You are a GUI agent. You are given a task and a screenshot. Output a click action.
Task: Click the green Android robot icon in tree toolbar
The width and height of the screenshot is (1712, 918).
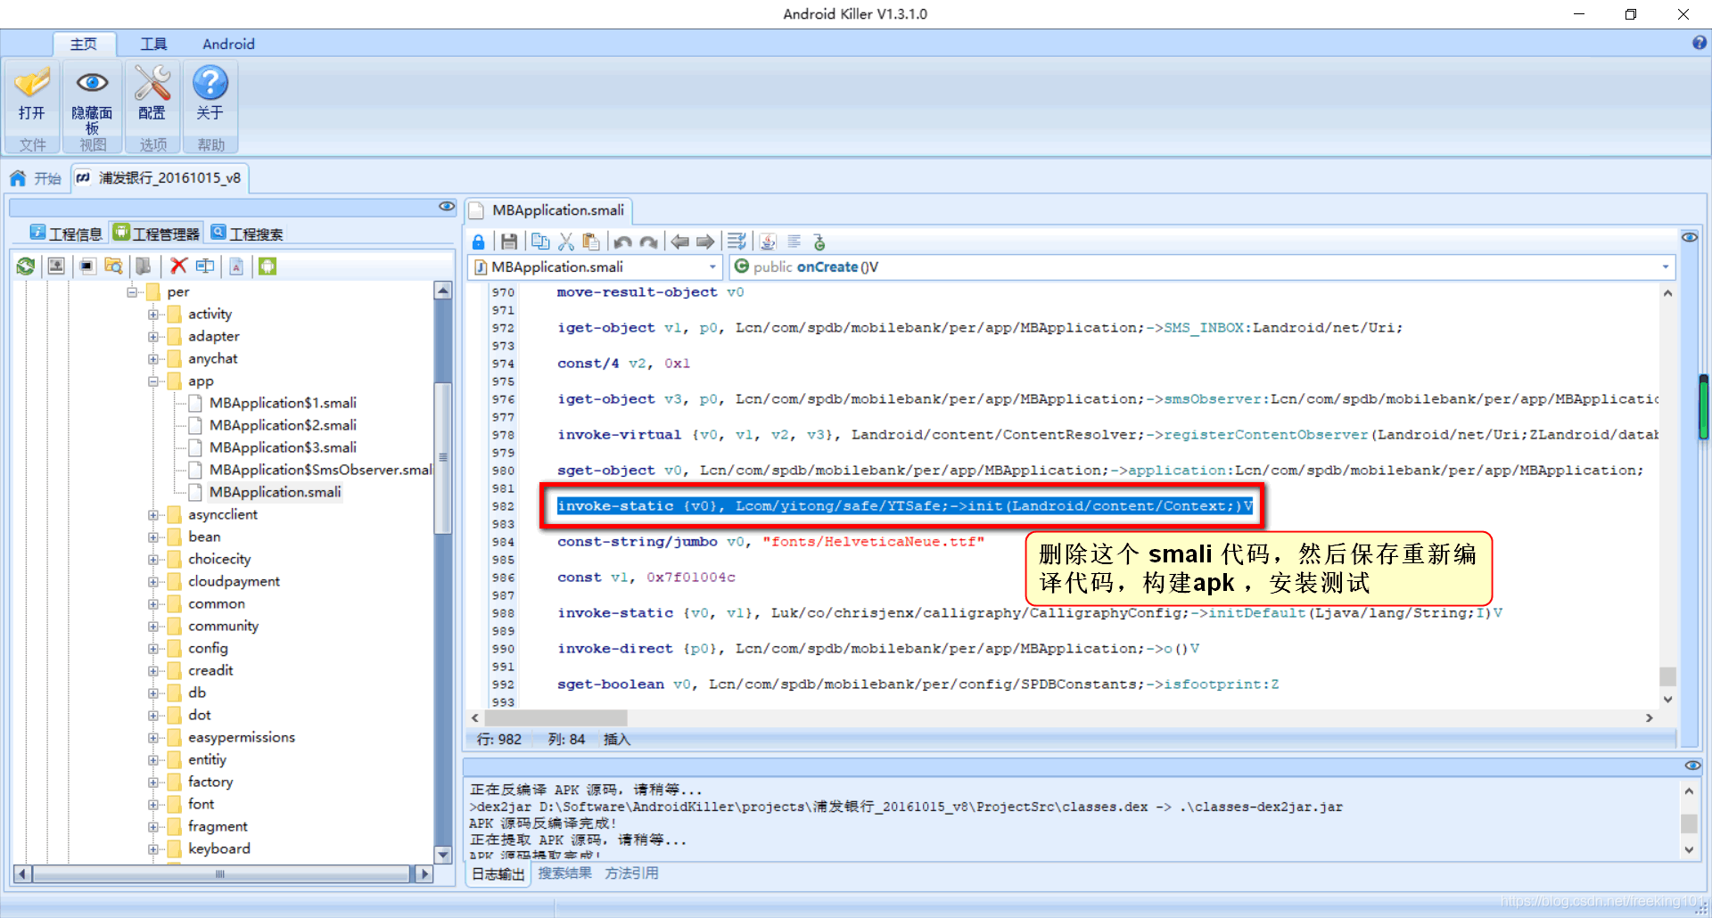(x=267, y=266)
